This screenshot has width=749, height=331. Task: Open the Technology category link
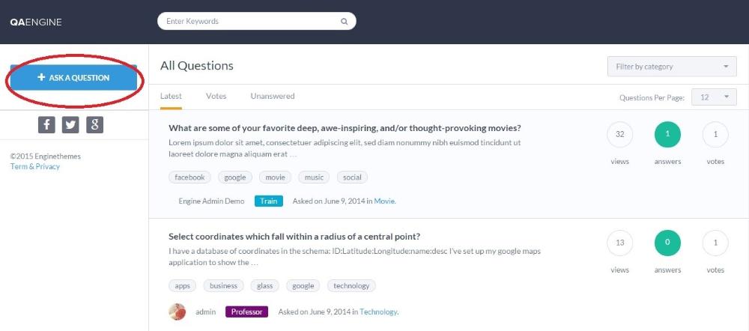click(x=378, y=312)
